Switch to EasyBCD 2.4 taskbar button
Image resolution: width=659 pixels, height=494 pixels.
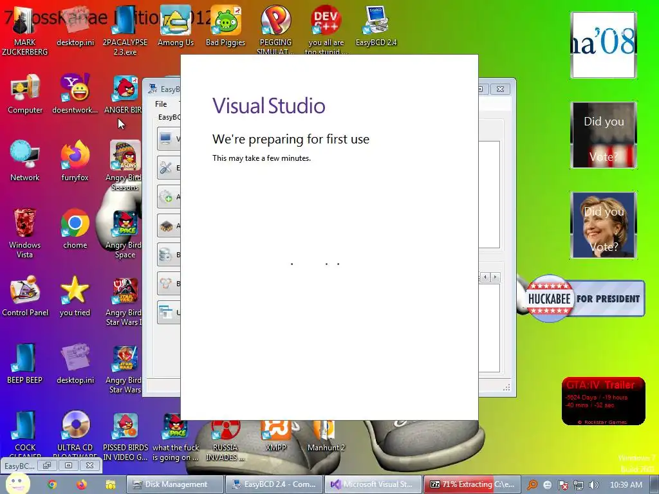[x=274, y=484]
